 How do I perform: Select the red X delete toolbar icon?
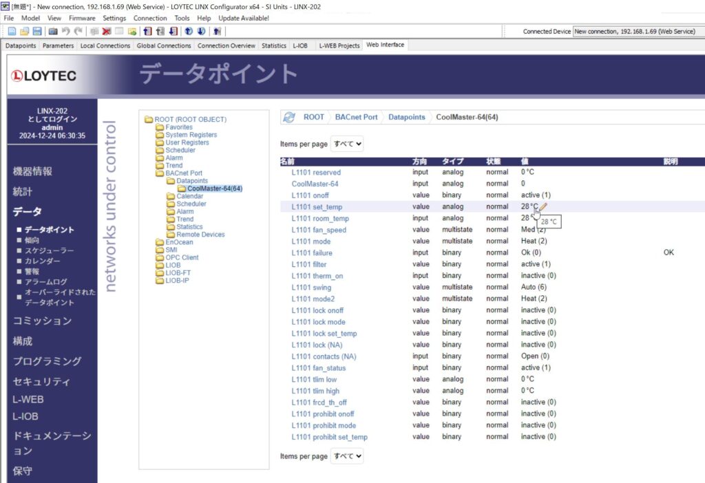click(x=105, y=31)
